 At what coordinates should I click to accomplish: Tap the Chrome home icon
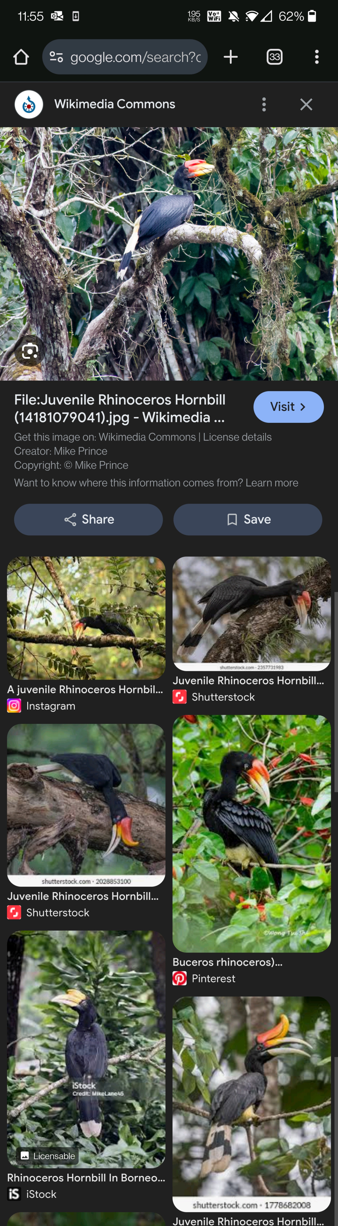[21, 57]
